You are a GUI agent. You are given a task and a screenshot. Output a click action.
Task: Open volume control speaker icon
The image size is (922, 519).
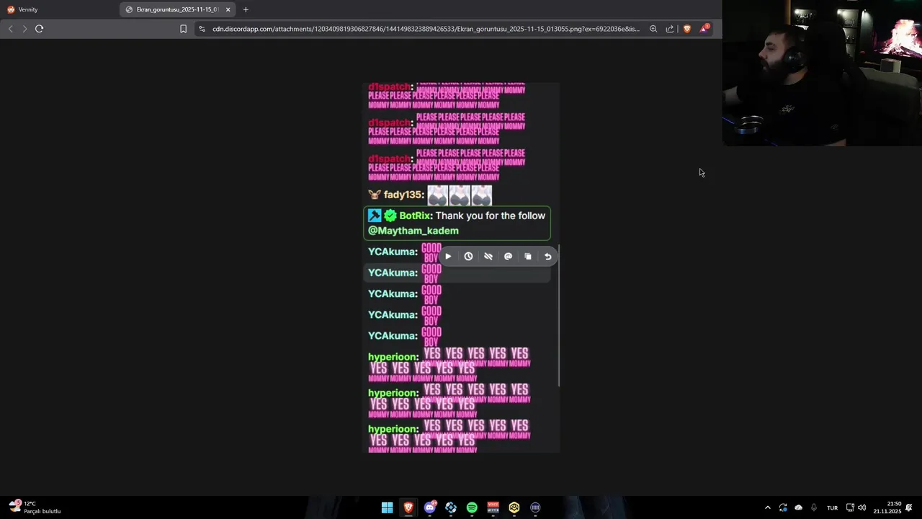pos(861,507)
